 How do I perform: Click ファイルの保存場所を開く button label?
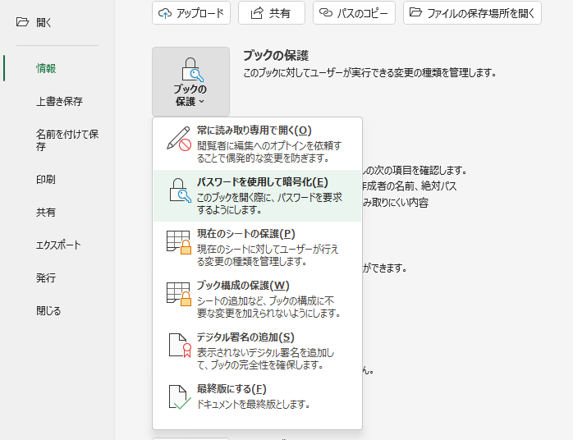point(480,13)
